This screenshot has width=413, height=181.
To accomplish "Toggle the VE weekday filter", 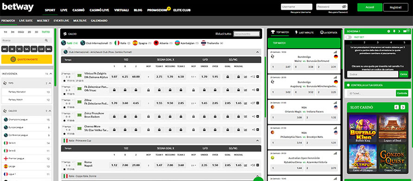I will (x=19, y=49).
